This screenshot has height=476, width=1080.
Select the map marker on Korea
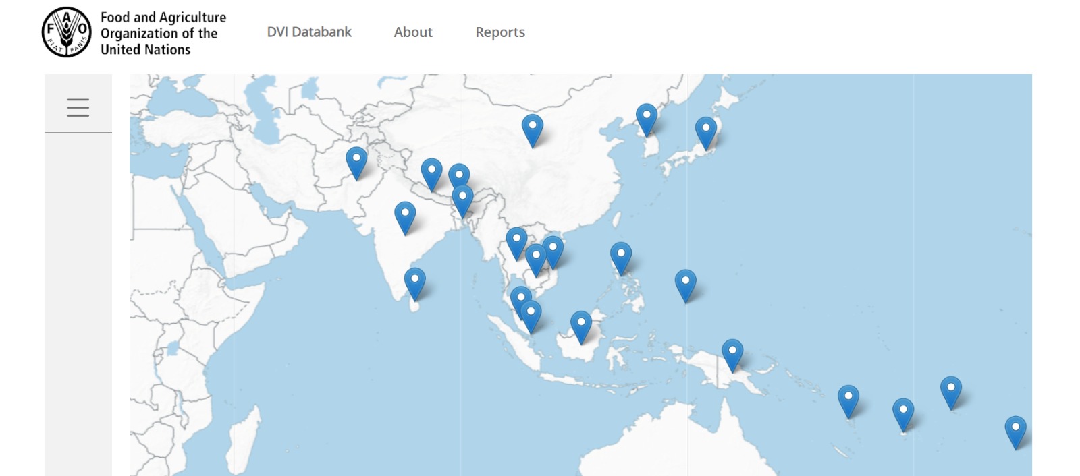click(x=646, y=118)
